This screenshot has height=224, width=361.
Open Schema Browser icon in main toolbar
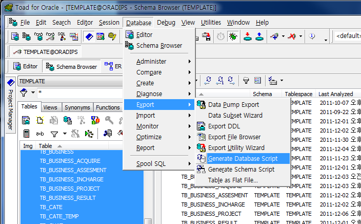pyautogui.click(x=27, y=36)
